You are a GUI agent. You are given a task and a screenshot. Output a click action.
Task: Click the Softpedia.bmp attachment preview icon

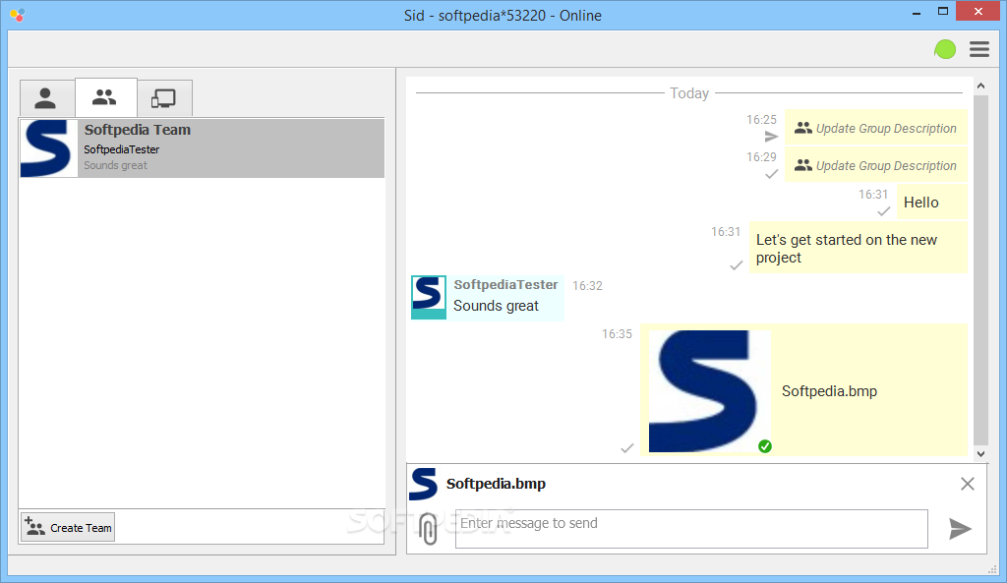coord(423,484)
